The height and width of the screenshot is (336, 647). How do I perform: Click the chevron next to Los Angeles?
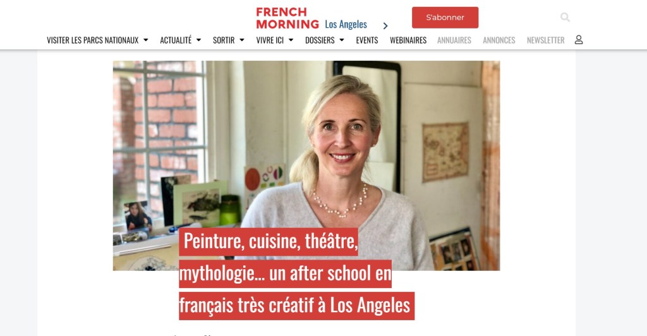(385, 26)
